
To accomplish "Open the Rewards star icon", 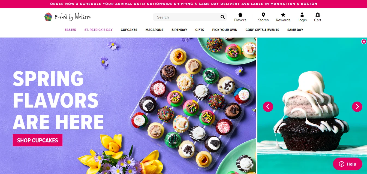I will (x=283, y=15).
